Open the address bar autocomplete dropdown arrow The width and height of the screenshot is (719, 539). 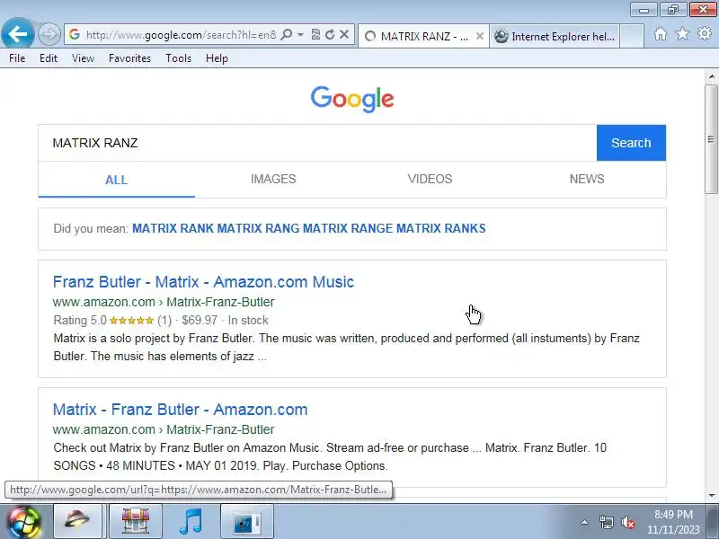[x=301, y=35]
